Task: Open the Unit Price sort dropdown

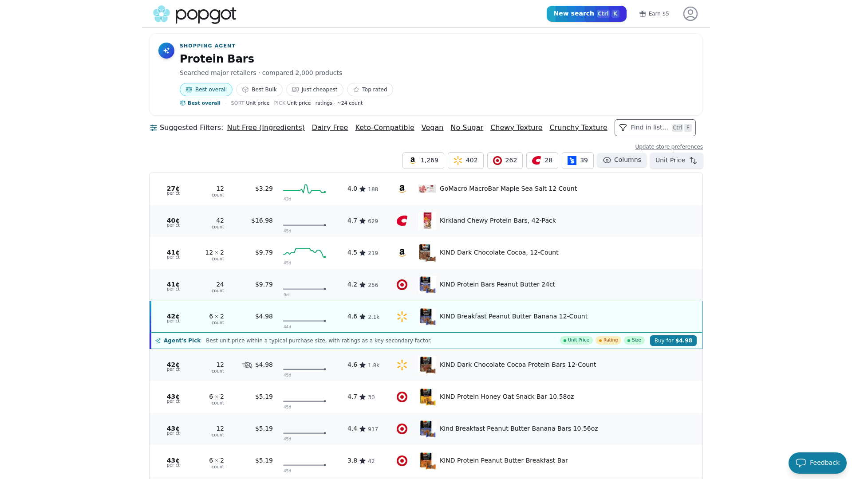Action: [676, 161]
